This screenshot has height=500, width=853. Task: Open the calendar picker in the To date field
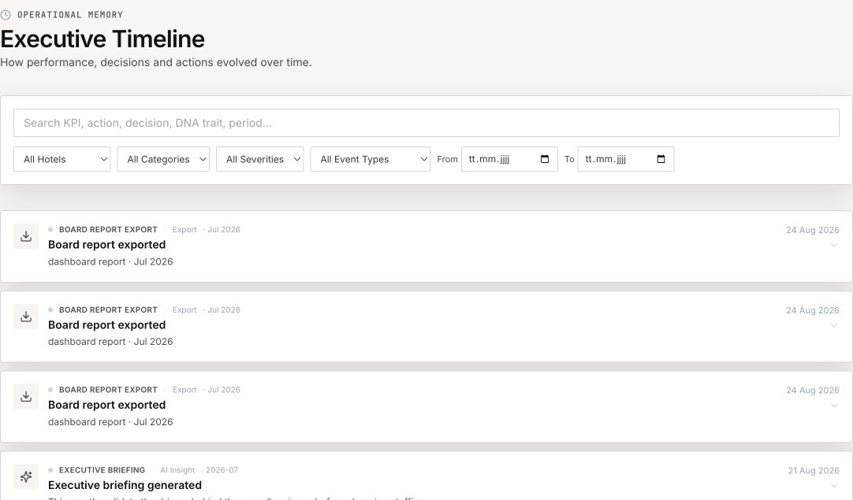661,159
